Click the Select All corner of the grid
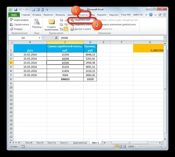 point(11,42)
